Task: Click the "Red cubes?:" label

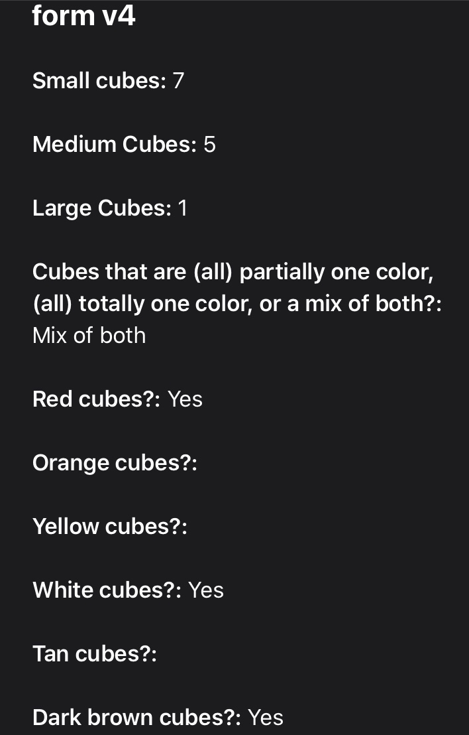Action: [96, 399]
